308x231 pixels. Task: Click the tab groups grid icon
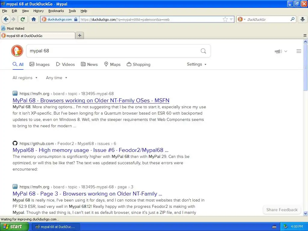305,35
